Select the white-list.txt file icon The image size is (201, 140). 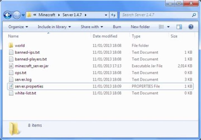11,93
